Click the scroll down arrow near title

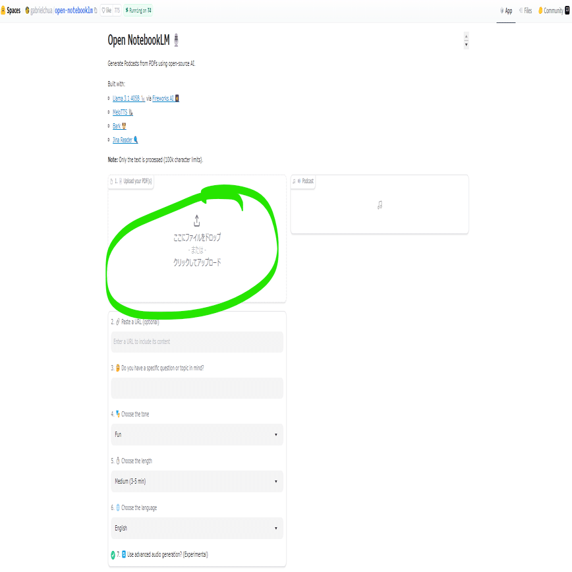[x=466, y=45]
